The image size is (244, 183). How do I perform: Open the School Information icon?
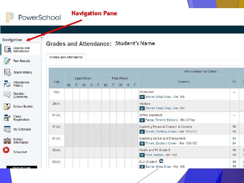[x=7, y=141]
